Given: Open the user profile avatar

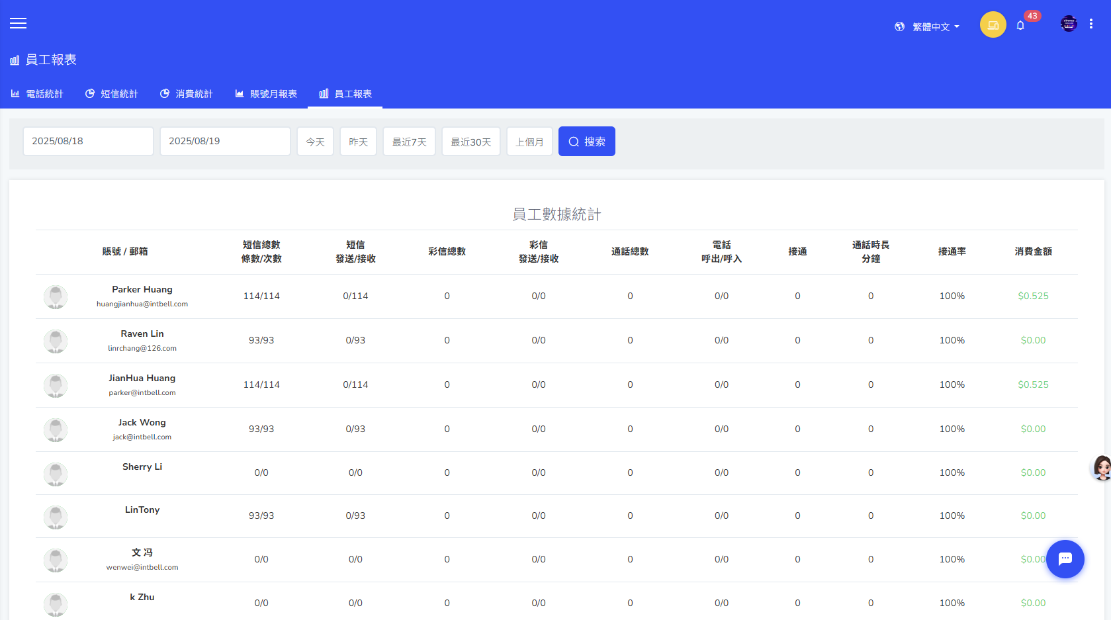Looking at the screenshot, I should 1068,24.
